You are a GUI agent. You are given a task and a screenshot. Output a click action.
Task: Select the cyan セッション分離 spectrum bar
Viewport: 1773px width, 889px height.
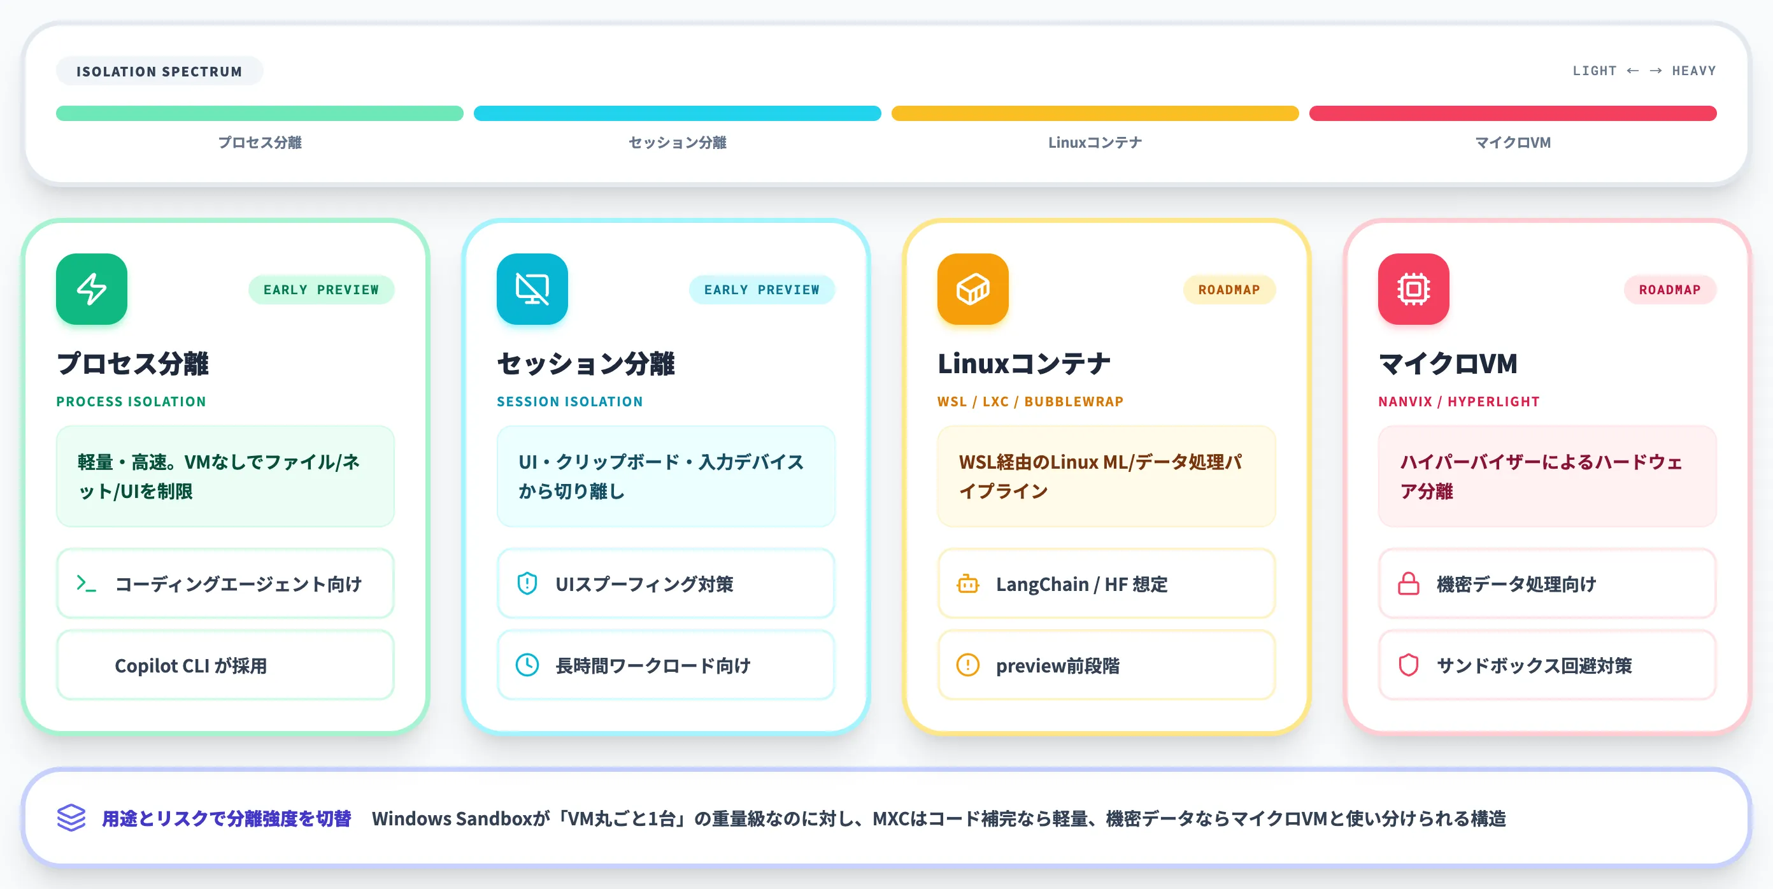(x=677, y=113)
